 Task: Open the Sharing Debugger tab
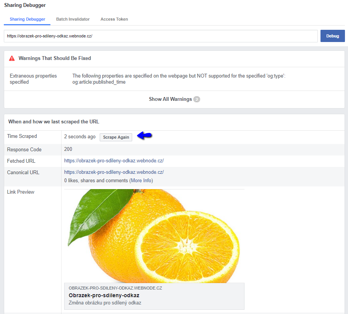click(27, 19)
